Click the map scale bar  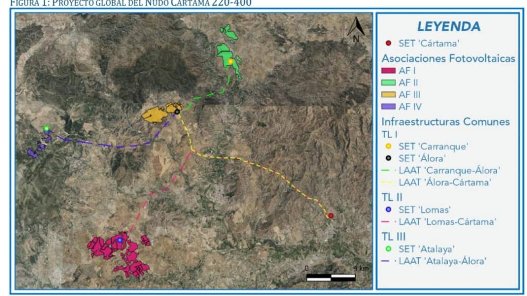point(331,277)
